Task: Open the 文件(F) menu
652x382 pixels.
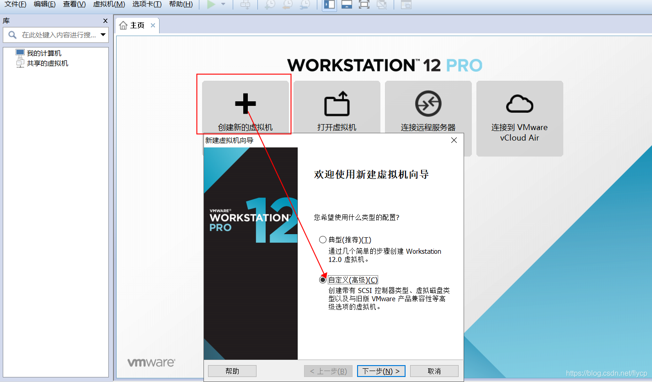Action: pyautogui.click(x=16, y=4)
